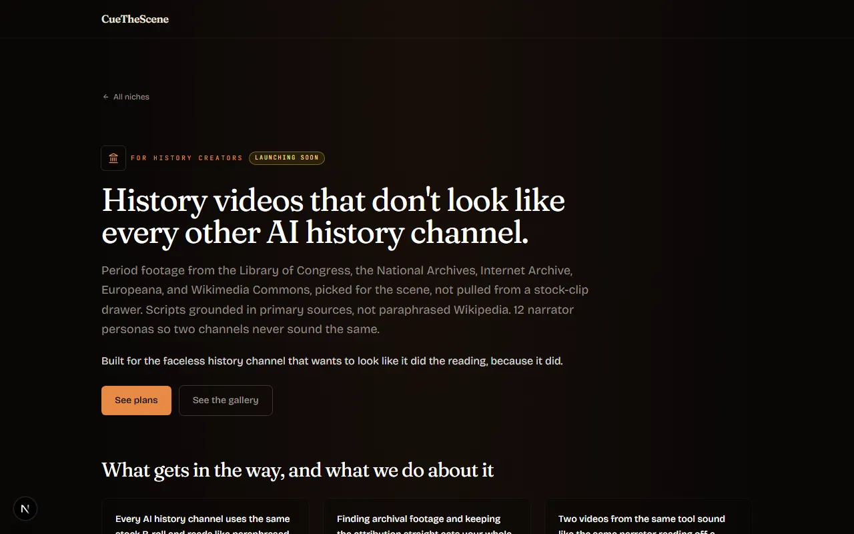This screenshot has width=854, height=534.
Task: Click the back arrow beside All niches
Action: point(105,97)
